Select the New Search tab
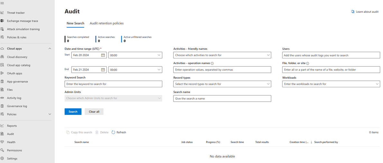This screenshot has width=383, height=163. (76, 23)
